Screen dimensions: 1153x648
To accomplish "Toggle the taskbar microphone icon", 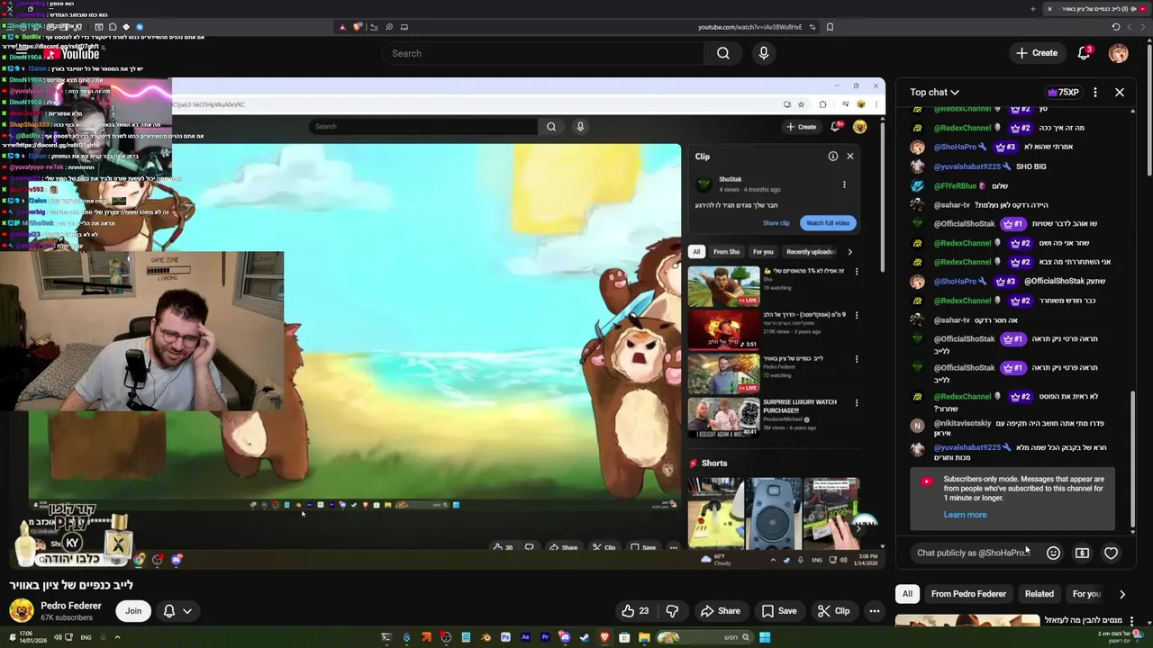I will [104, 637].
